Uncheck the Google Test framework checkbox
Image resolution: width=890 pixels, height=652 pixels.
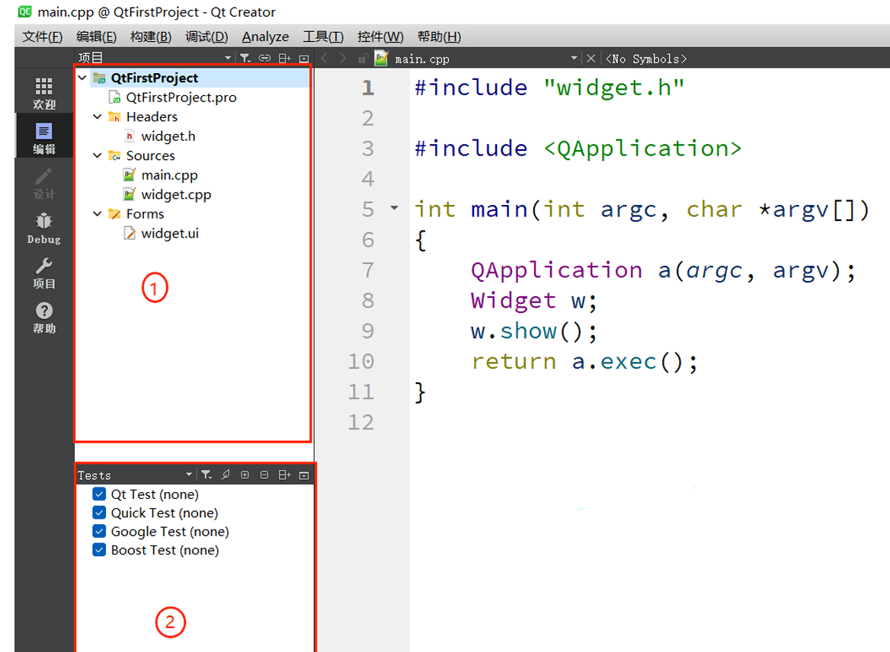tap(99, 531)
